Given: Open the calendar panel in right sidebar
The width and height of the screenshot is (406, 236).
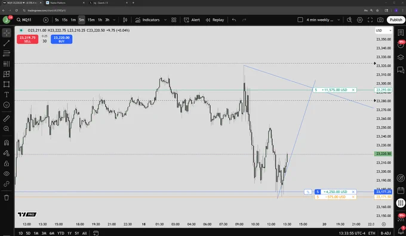Looking at the screenshot, I should coord(401,191).
